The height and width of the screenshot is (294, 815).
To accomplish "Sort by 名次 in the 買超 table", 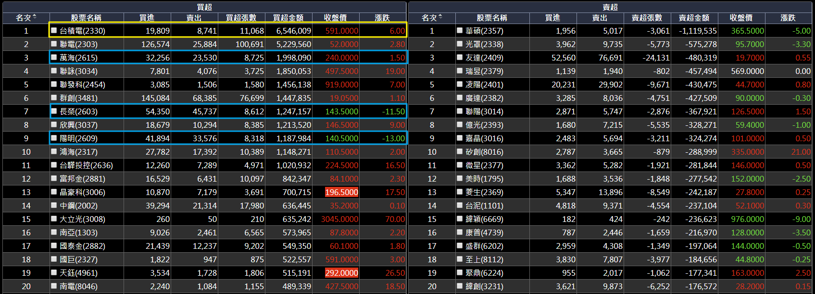I will click(x=26, y=18).
